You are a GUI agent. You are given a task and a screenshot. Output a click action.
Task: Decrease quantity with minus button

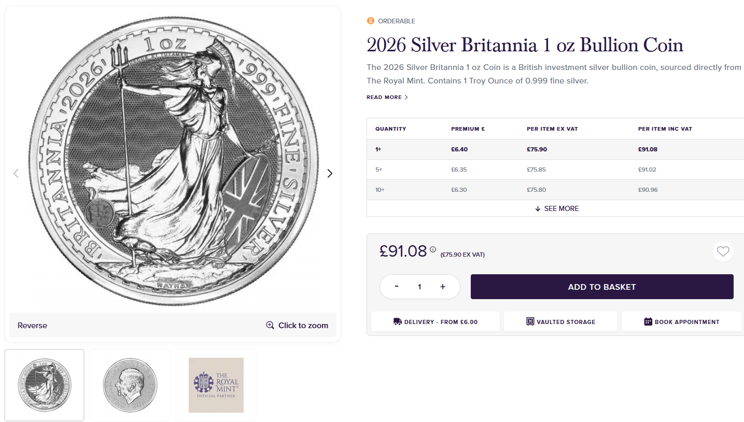coord(397,287)
